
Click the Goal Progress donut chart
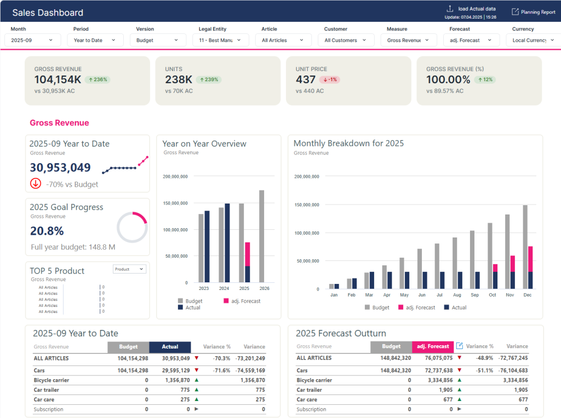pos(132,227)
